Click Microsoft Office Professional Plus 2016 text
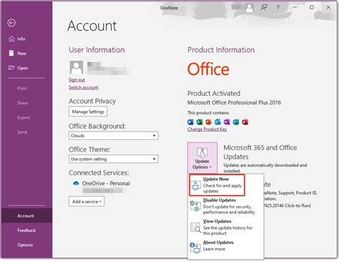The image size is (339, 261). point(235,102)
